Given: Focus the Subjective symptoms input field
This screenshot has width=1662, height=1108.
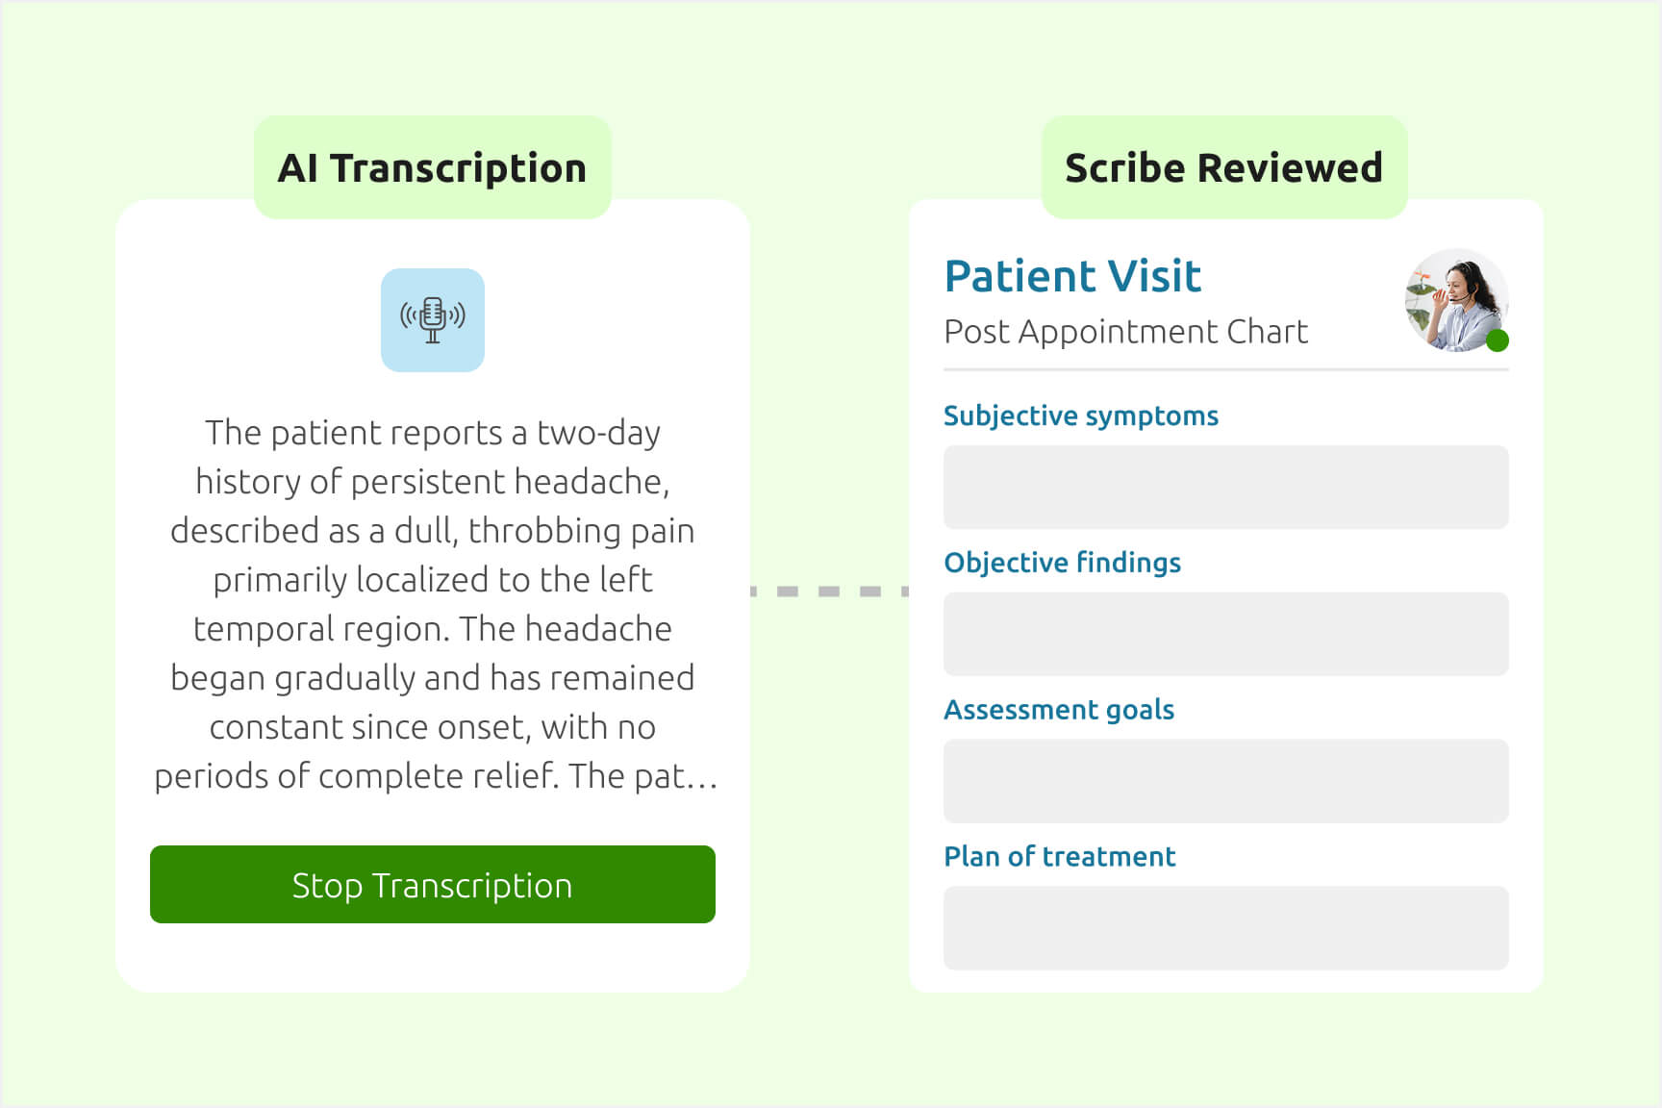Looking at the screenshot, I should click(x=1225, y=487).
